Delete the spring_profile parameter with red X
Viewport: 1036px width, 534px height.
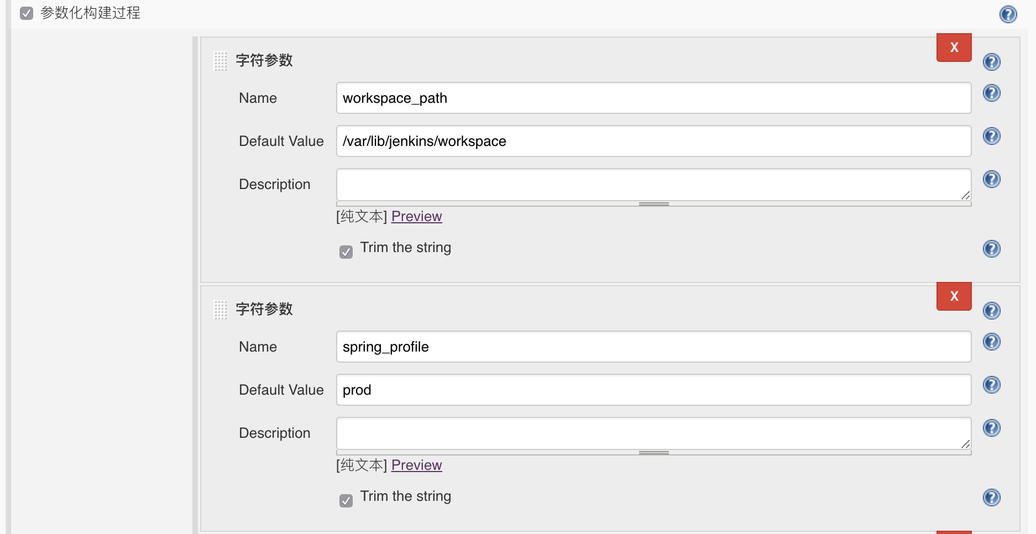[x=954, y=296]
